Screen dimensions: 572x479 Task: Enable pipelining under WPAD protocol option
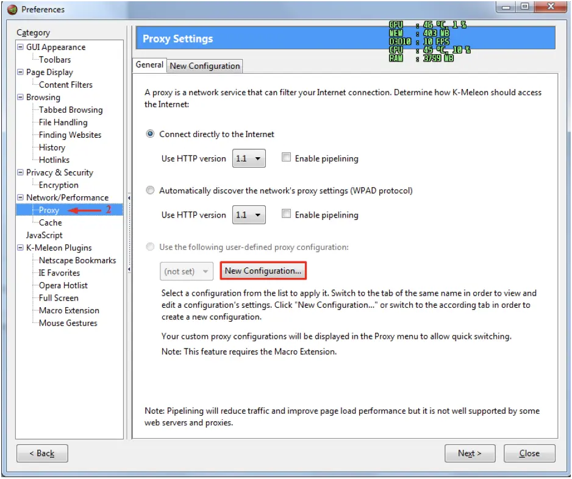[x=286, y=215]
